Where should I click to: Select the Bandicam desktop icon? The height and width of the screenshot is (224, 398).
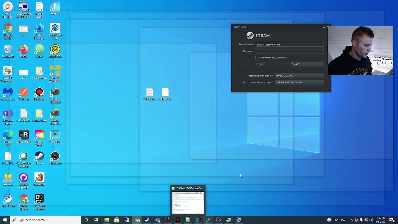point(39,94)
